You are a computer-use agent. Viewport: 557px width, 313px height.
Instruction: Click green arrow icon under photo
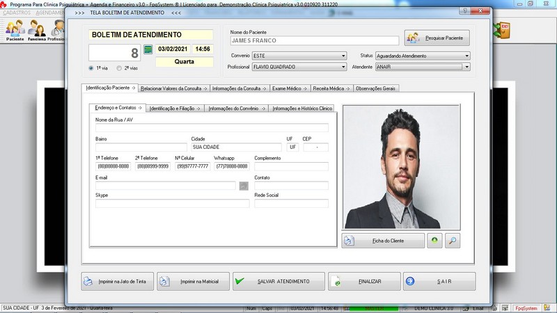[x=434, y=241]
